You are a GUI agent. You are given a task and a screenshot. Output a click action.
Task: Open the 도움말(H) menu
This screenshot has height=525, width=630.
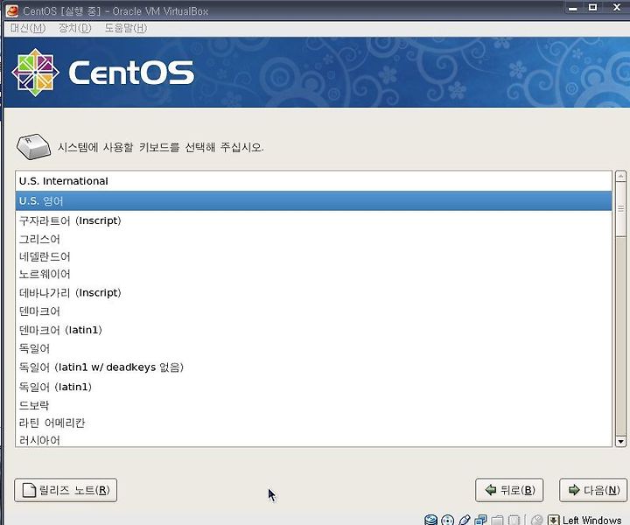126,28
